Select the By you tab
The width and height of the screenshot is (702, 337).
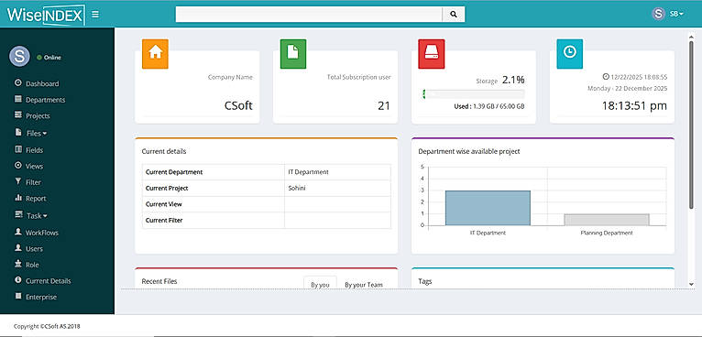pyautogui.click(x=320, y=284)
